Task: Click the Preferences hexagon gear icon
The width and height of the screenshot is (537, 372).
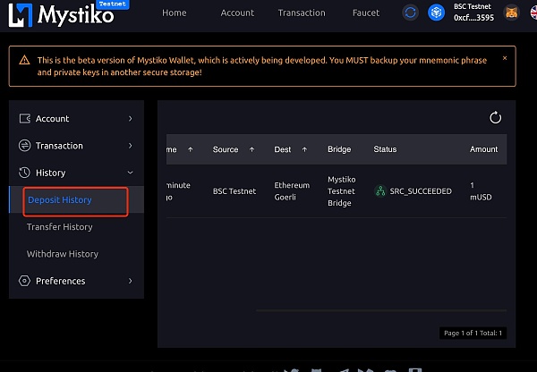Action: tap(24, 281)
